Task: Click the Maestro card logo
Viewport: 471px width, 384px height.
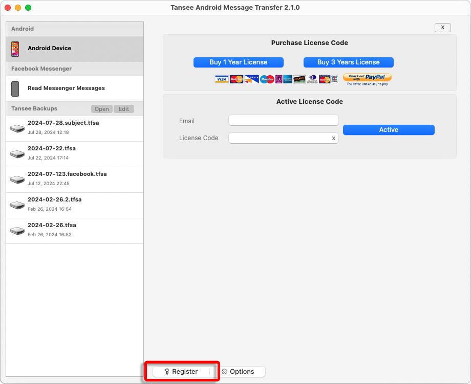Action: [267, 79]
